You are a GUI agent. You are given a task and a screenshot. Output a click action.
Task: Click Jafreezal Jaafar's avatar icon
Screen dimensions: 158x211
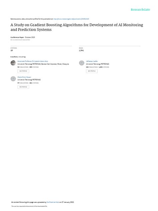coord(82,63)
